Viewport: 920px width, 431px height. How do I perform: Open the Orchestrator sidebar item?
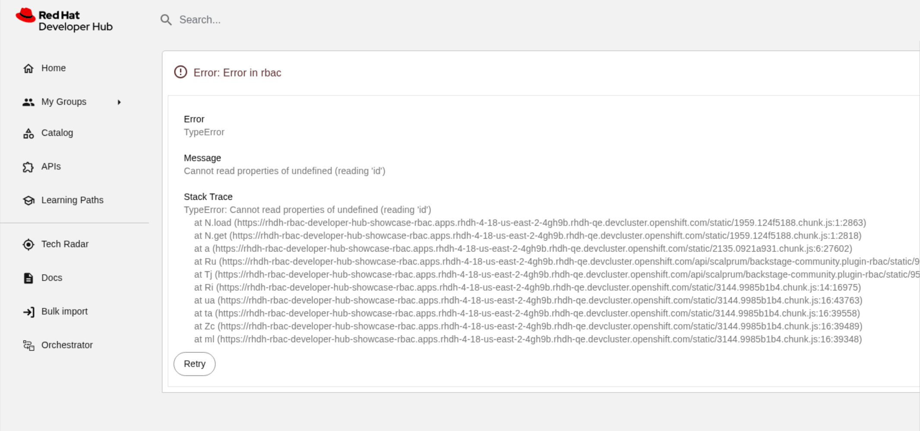point(67,345)
